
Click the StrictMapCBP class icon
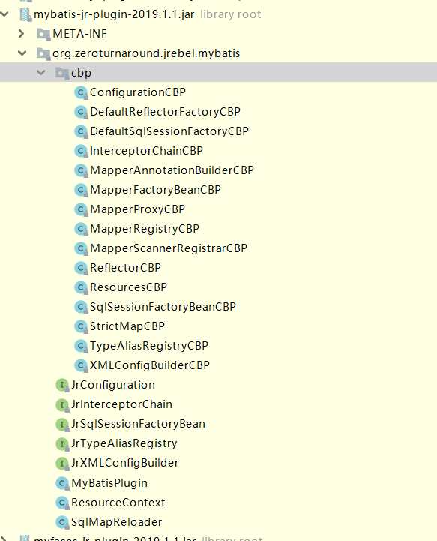click(81, 326)
